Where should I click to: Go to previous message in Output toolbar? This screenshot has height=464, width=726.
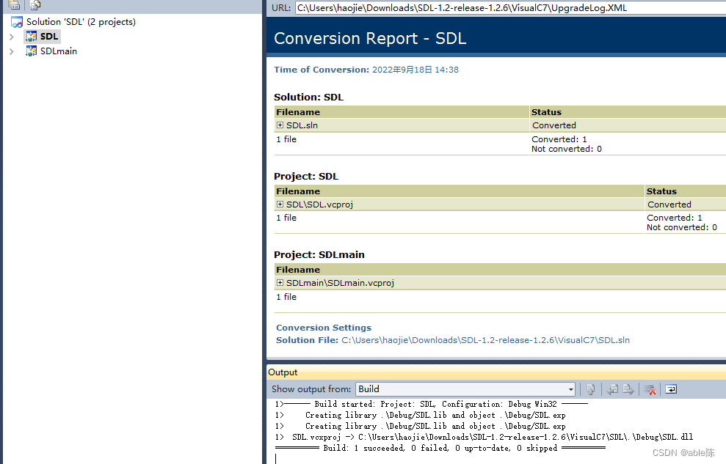coord(612,389)
